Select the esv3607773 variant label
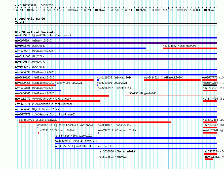 click(213, 77)
